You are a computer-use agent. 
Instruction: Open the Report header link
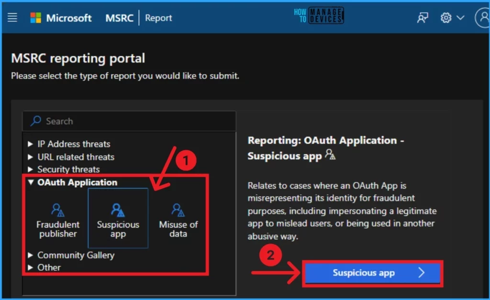pos(158,18)
